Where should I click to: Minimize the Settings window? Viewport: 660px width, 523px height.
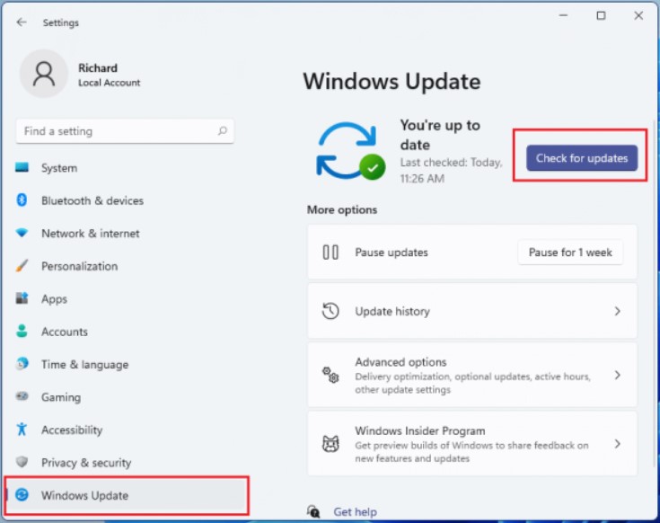(x=563, y=15)
